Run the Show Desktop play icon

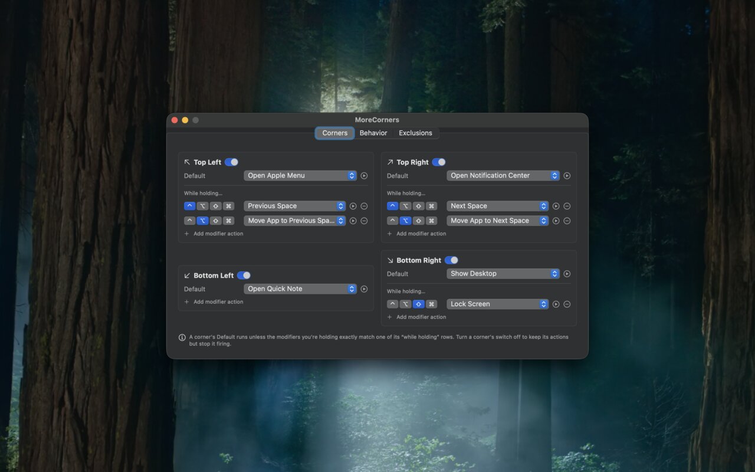pyautogui.click(x=567, y=274)
